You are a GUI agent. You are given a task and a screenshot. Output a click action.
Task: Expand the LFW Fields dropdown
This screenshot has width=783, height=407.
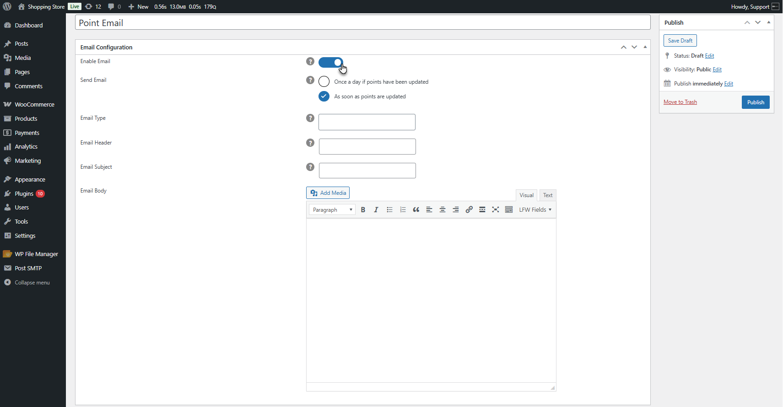535,209
